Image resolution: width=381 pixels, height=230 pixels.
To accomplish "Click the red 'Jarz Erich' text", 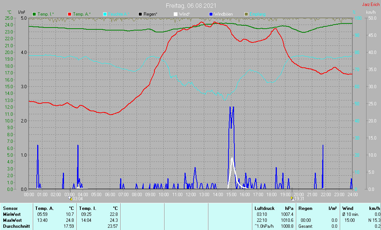I will 371,4.
